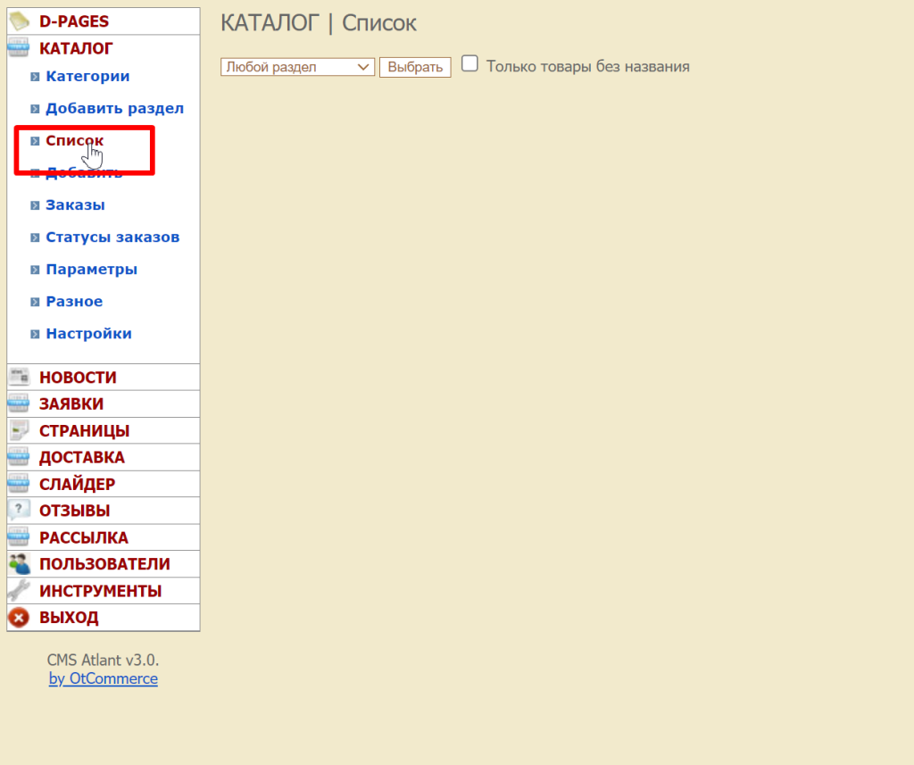Click the КАТАЛОГ section icon
This screenshot has width=914, height=765.
(x=19, y=48)
